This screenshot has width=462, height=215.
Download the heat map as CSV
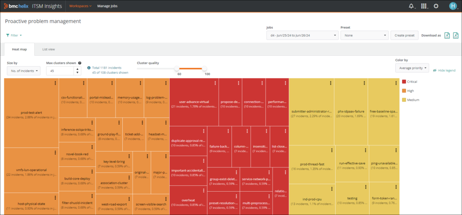tap(447, 36)
